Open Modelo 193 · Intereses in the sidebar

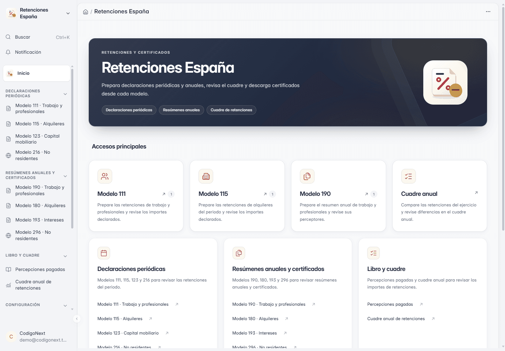(36, 220)
